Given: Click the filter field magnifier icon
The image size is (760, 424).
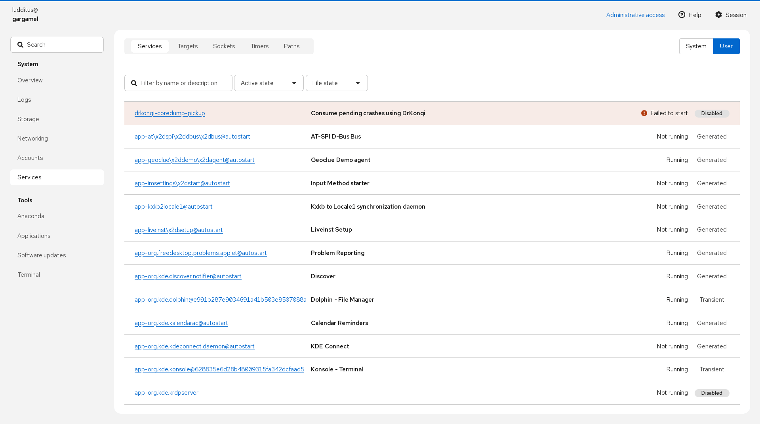Looking at the screenshot, I should (134, 83).
